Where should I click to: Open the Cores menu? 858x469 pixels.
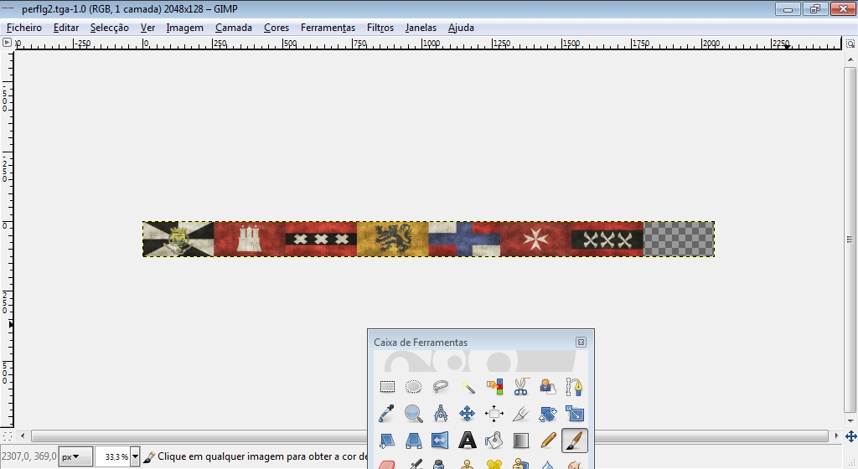coord(277,28)
